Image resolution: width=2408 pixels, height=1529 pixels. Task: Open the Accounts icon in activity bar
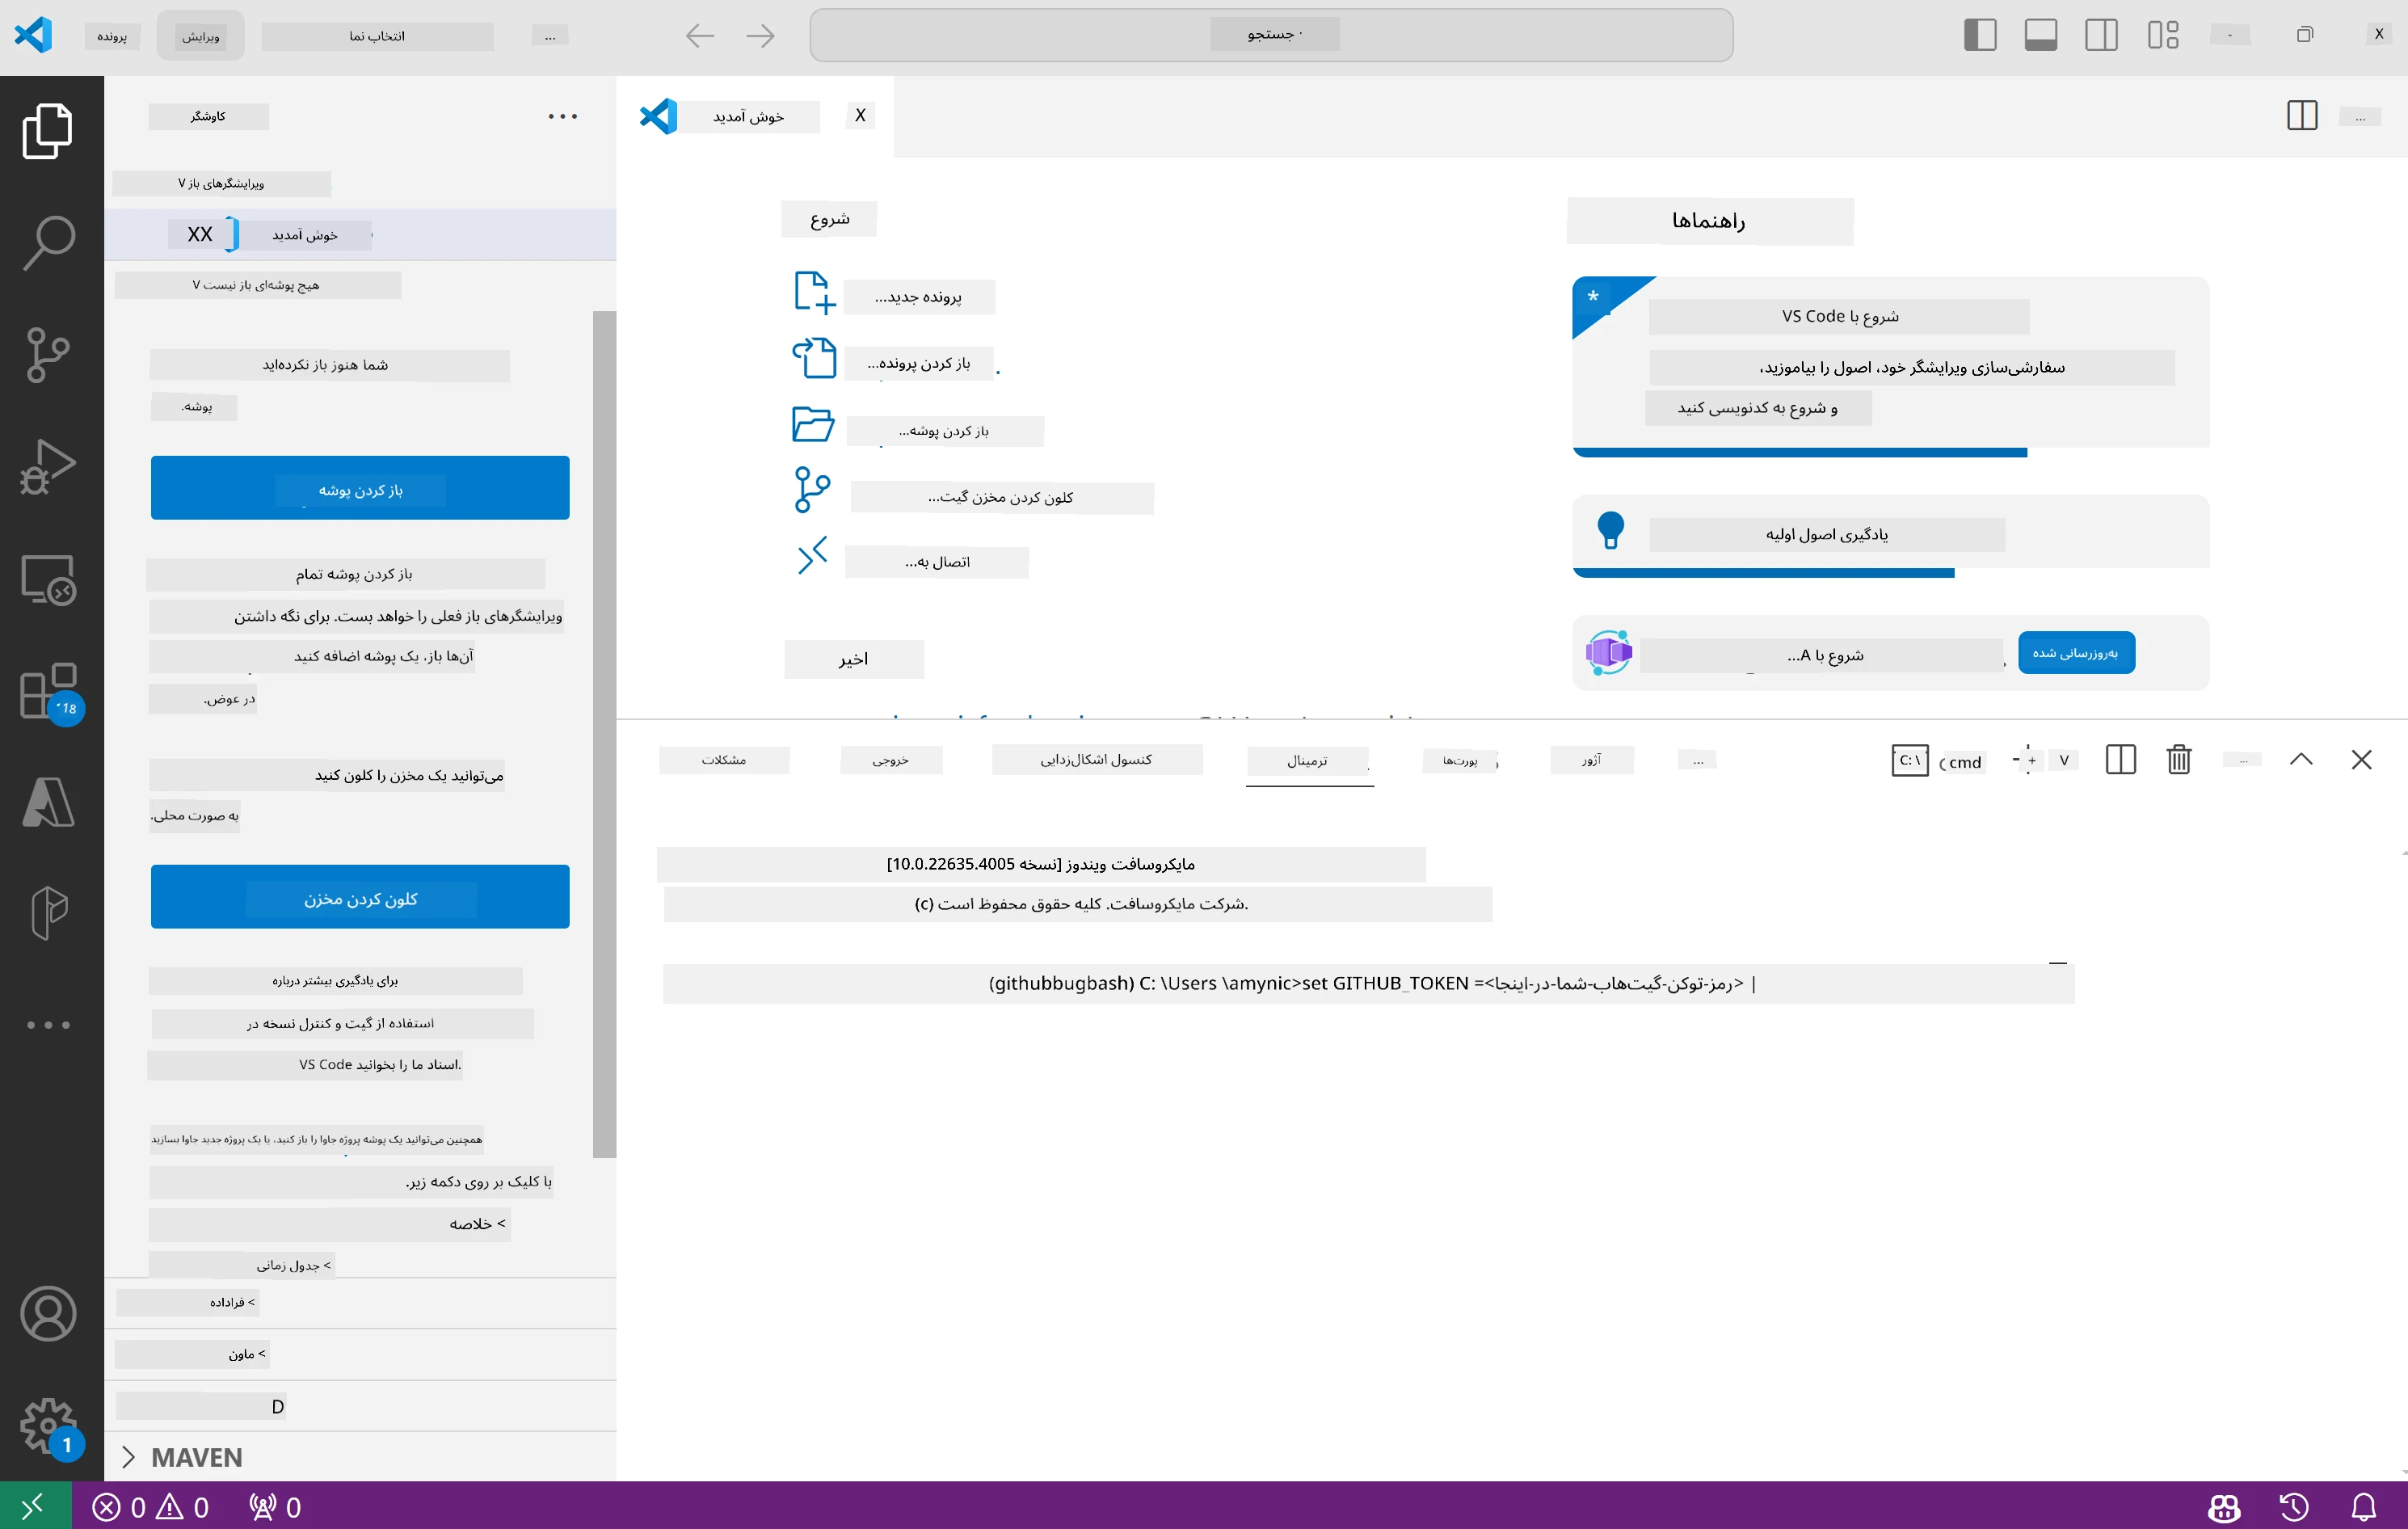(x=48, y=1314)
